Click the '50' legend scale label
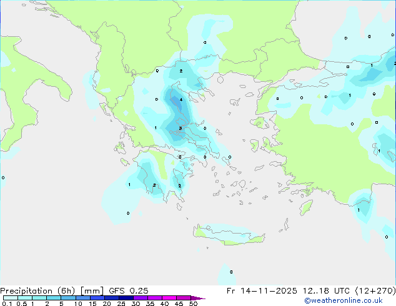Viewport: 396px width, 306px height. pos(193,304)
